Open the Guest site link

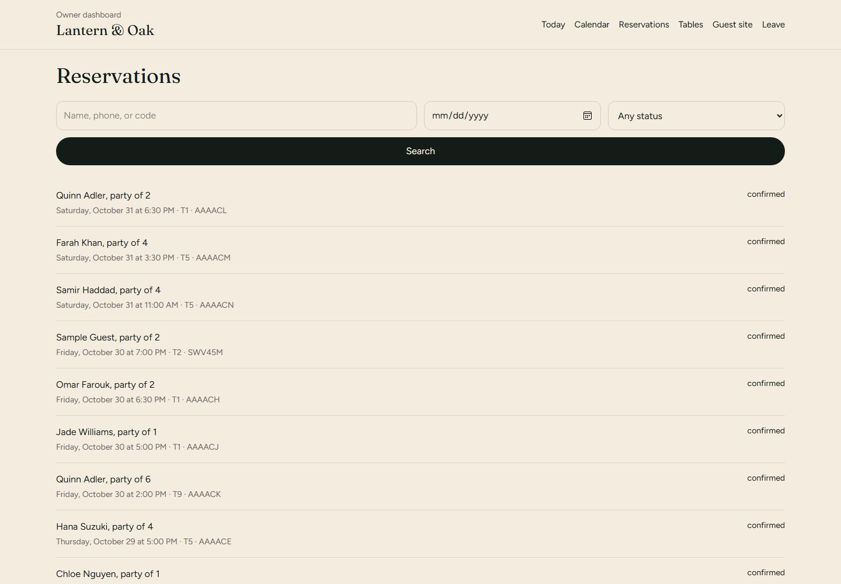pos(732,25)
